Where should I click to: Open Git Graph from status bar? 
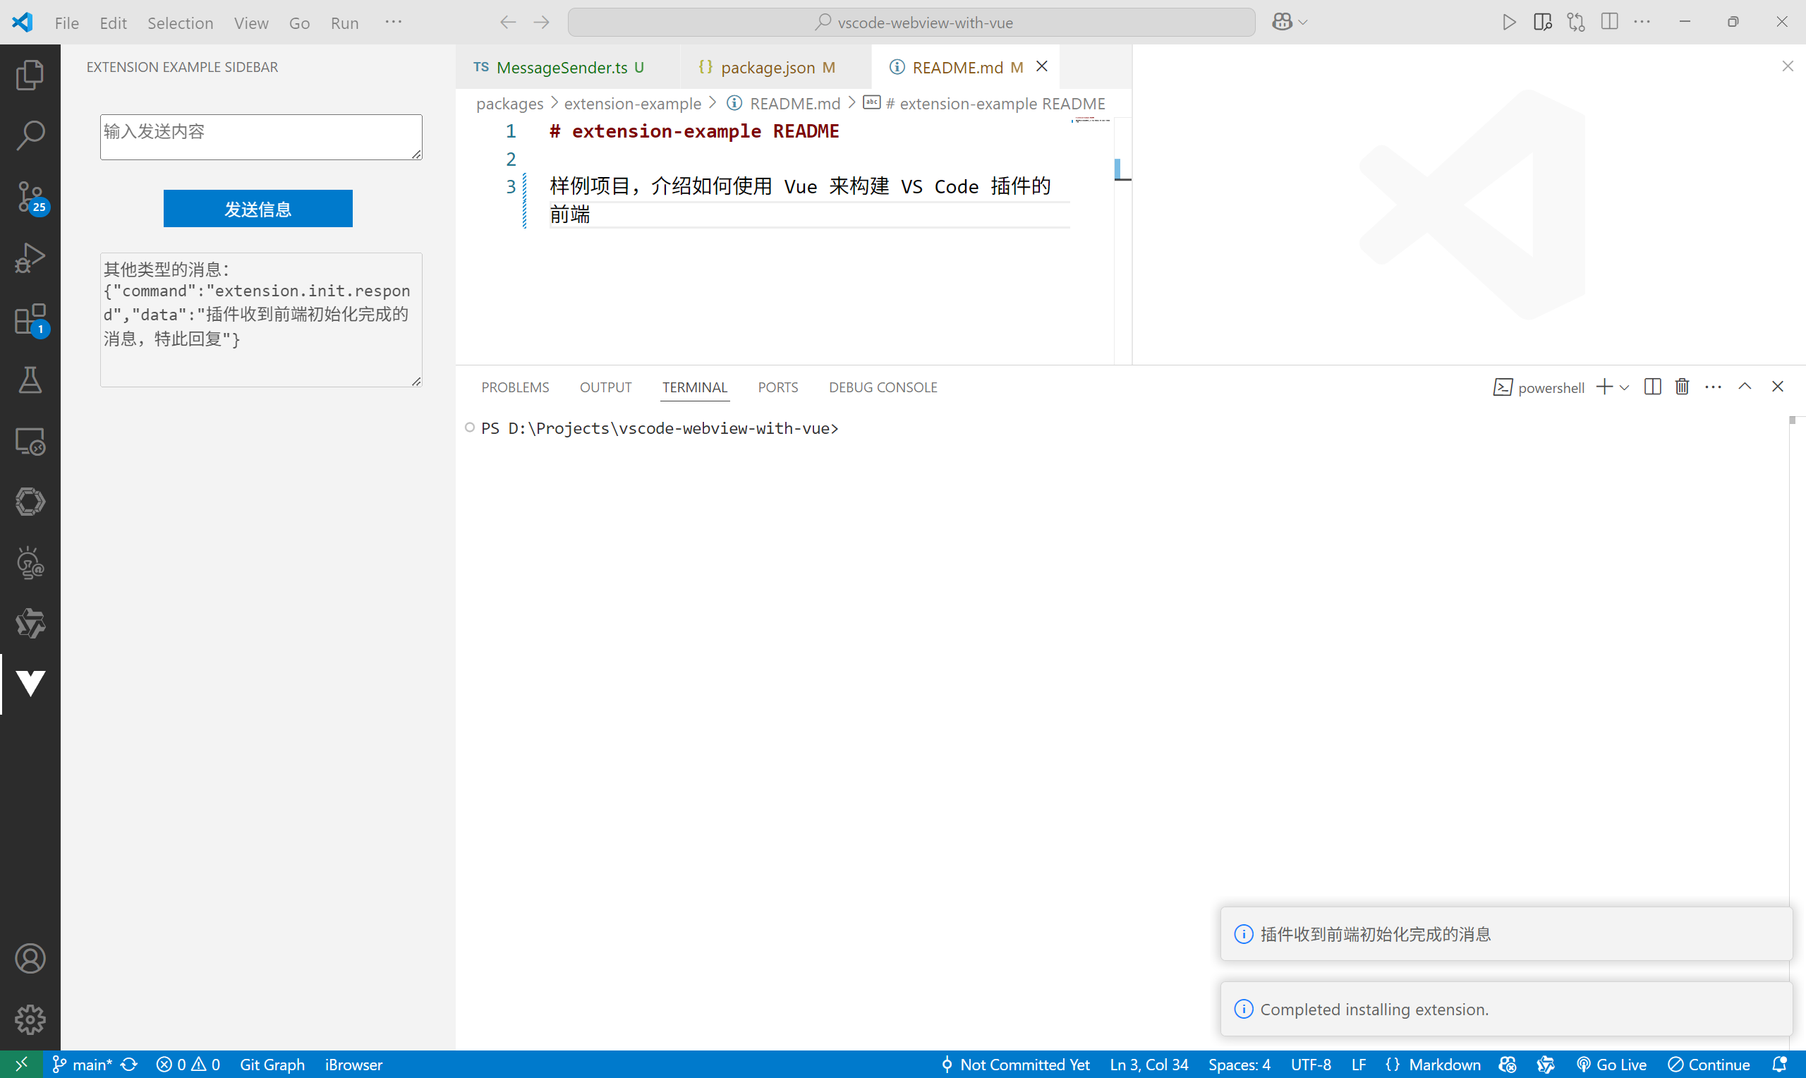point(272,1064)
